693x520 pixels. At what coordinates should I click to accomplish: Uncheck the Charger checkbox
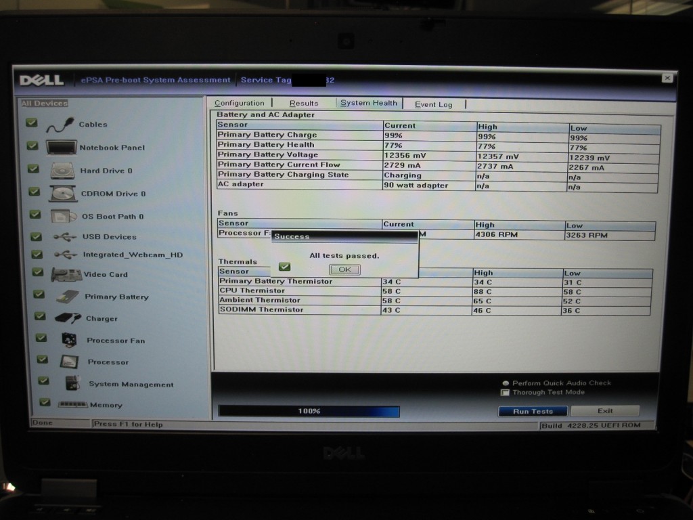[40, 316]
